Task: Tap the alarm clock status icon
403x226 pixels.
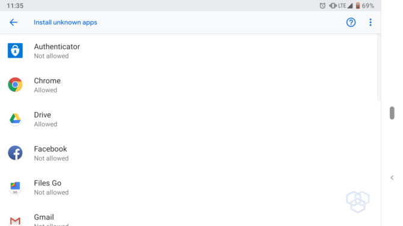Action: (x=322, y=5)
